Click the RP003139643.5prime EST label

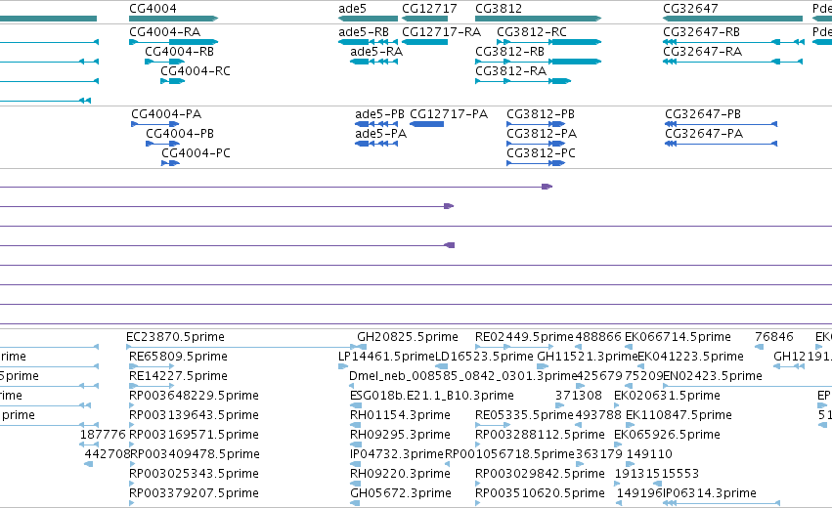pyautogui.click(x=194, y=415)
